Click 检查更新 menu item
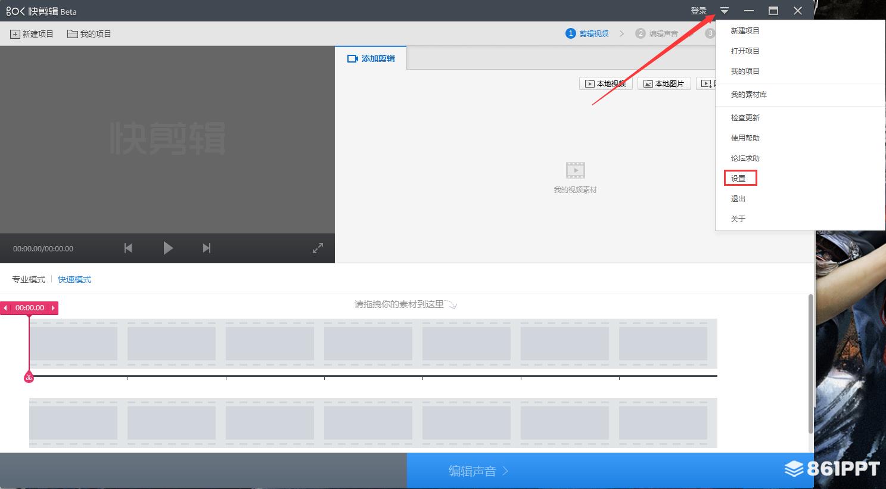886x489 pixels. (745, 117)
